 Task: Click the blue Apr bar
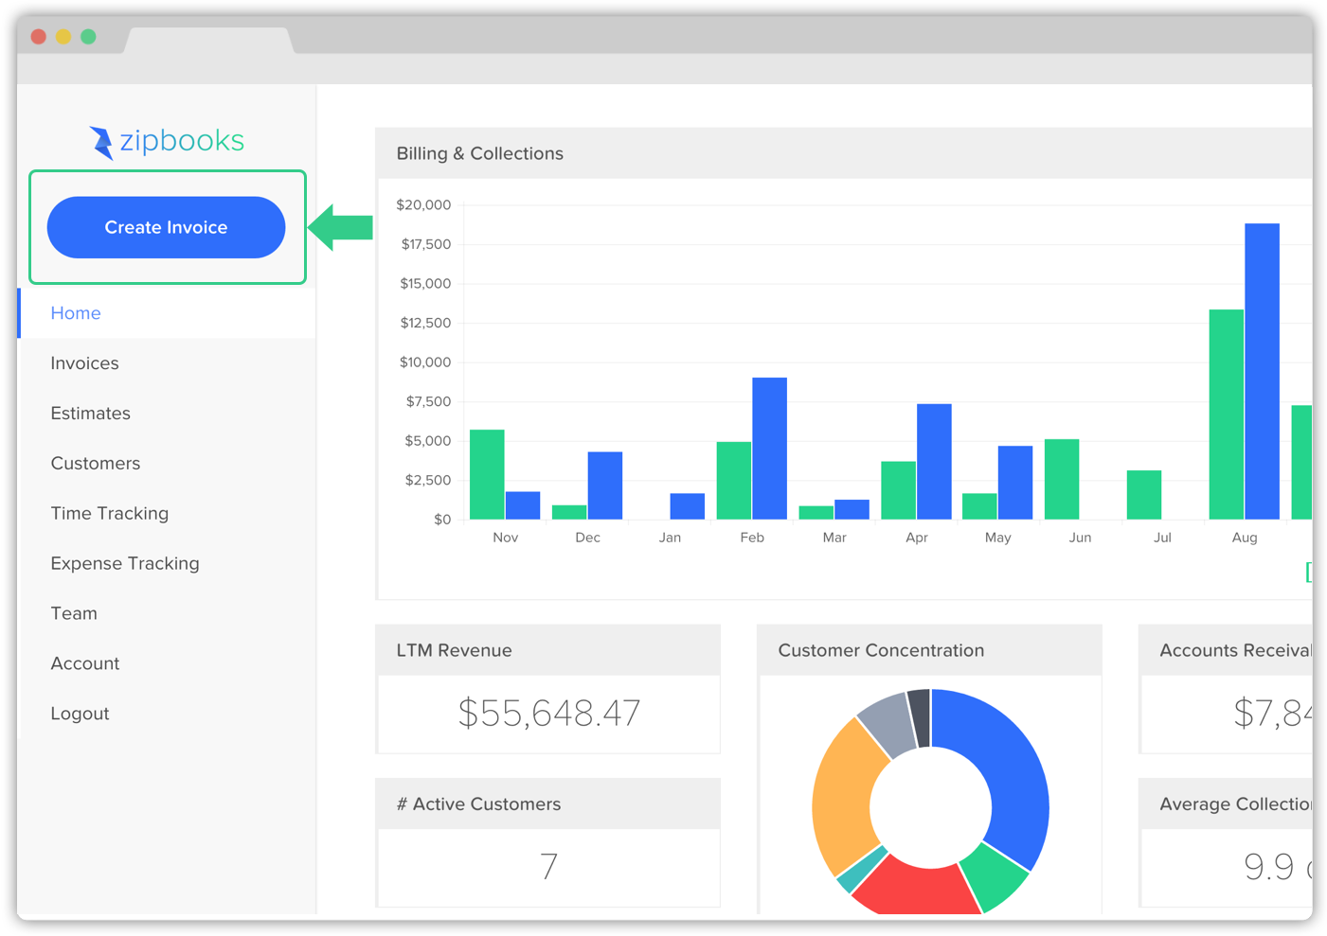[x=934, y=462]
